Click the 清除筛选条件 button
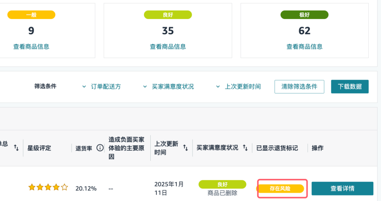 click(300, 87)
